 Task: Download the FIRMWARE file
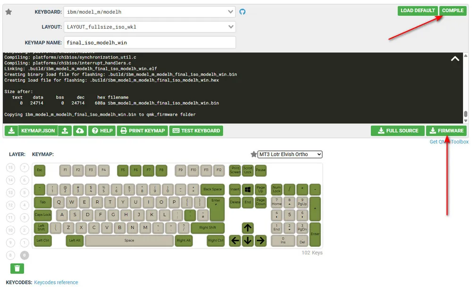(446, 131)
